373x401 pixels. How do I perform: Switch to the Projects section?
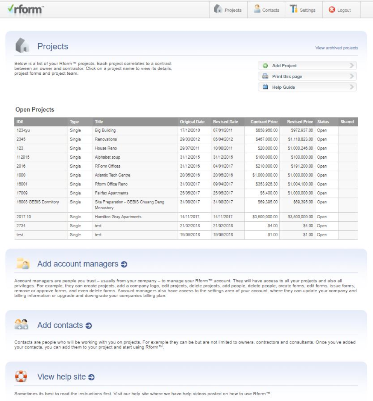click(x=234, y=10)
